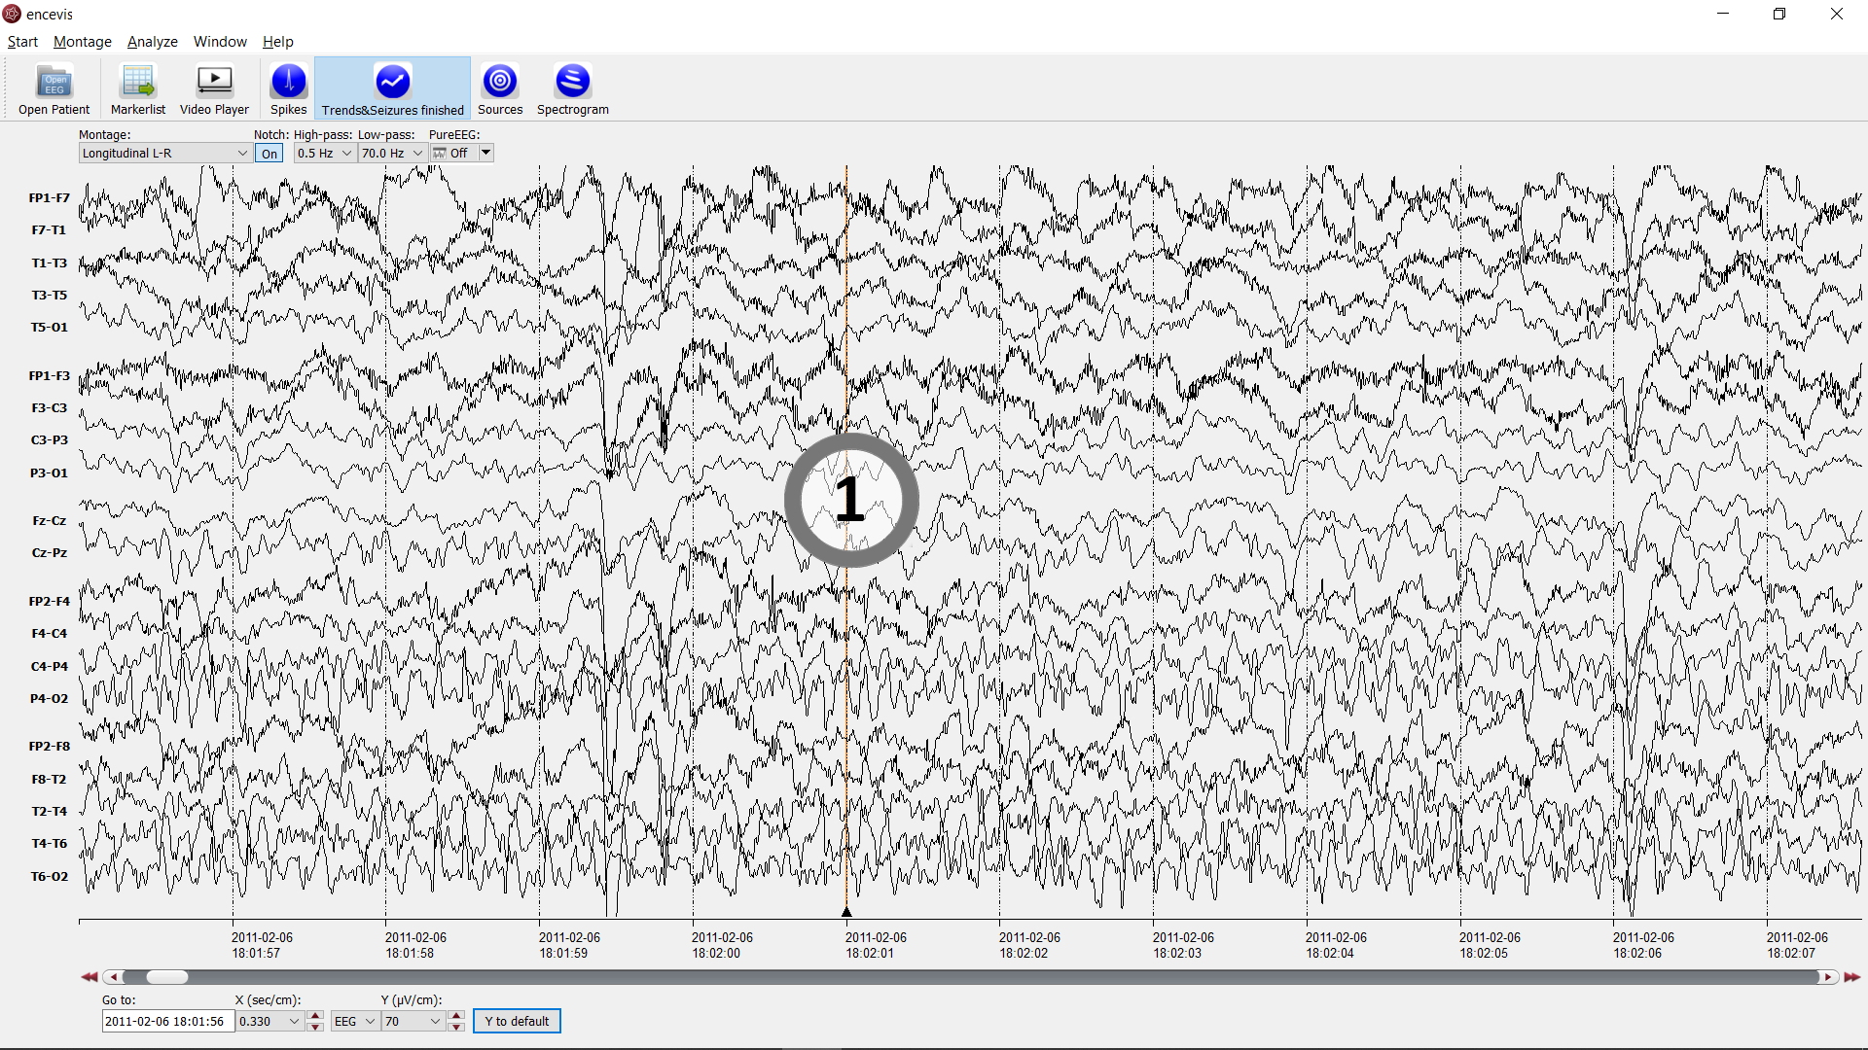Toggle the Notch filter off

[x=269, y=153]
